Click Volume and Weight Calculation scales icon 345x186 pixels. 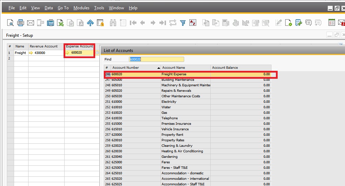246,23
